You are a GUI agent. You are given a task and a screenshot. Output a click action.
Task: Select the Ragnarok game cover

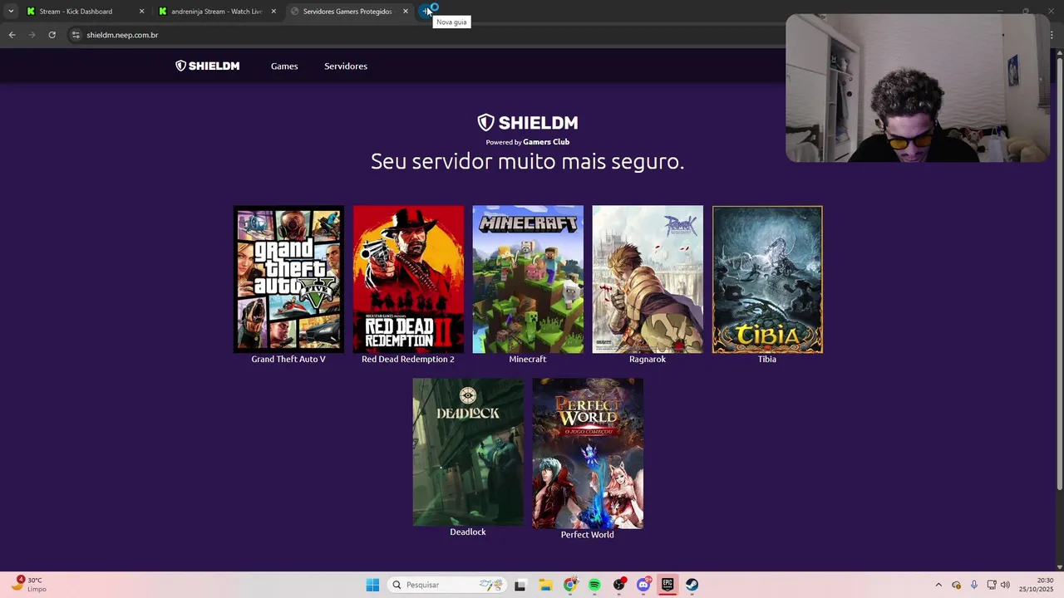point(648,279)
